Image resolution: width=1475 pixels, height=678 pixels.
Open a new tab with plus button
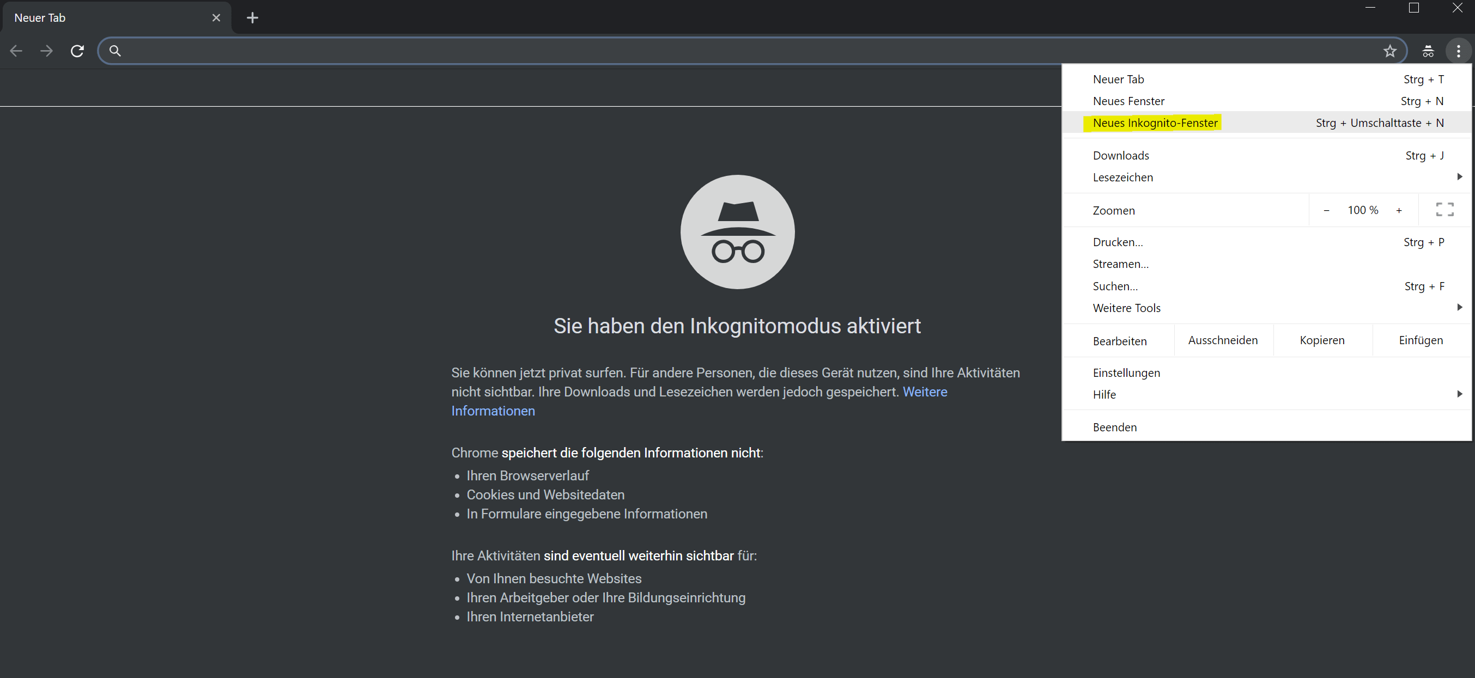point(252,18)
